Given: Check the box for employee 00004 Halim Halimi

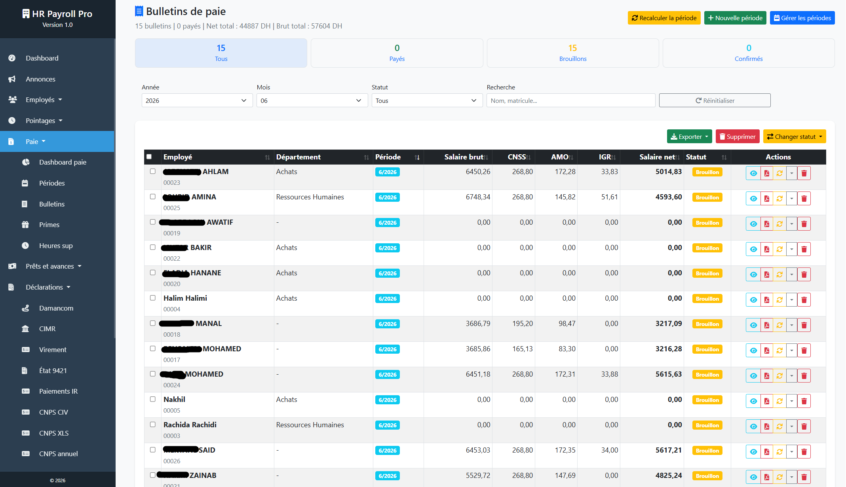Looking at the screenshot, I should point(153,298).
